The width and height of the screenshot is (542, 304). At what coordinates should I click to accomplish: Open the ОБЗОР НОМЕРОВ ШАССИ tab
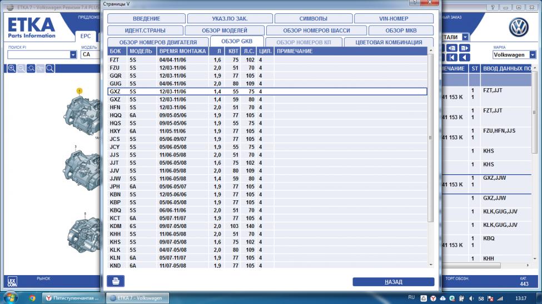point(316,31)
